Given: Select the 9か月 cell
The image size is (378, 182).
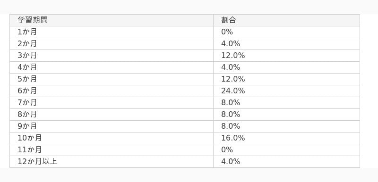Looking at the screenshot, I should tap(112, 126).
